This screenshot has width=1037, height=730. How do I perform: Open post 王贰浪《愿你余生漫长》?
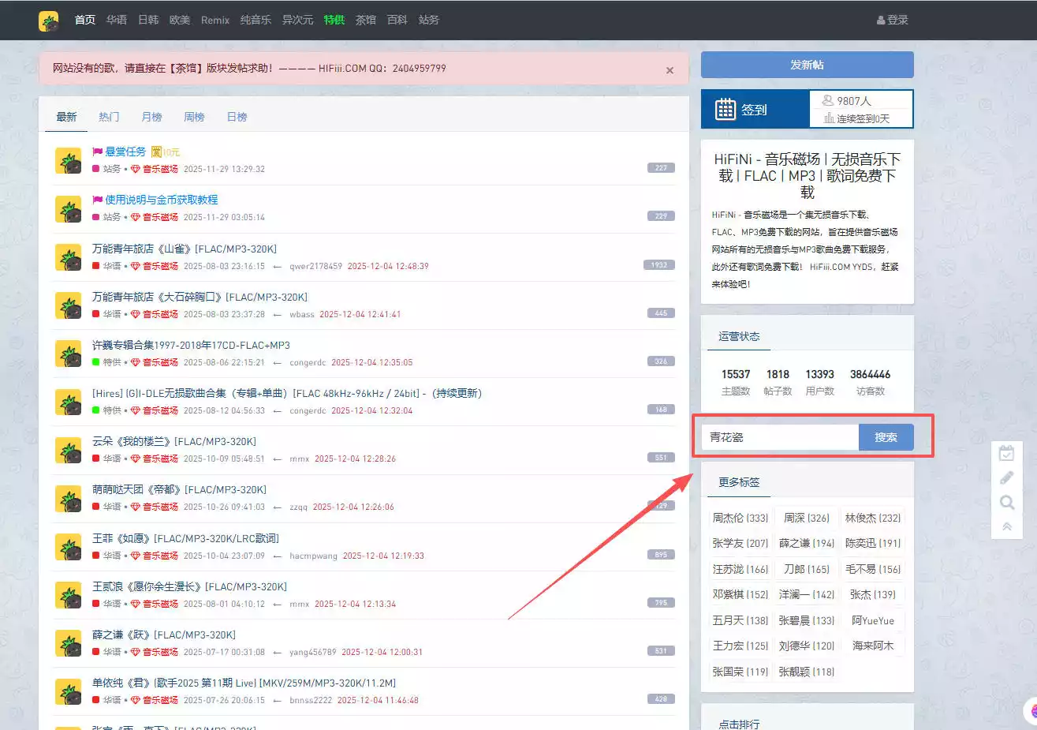coord(189,586)
